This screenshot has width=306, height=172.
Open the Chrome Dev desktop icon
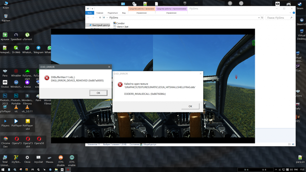click(6, 142)
